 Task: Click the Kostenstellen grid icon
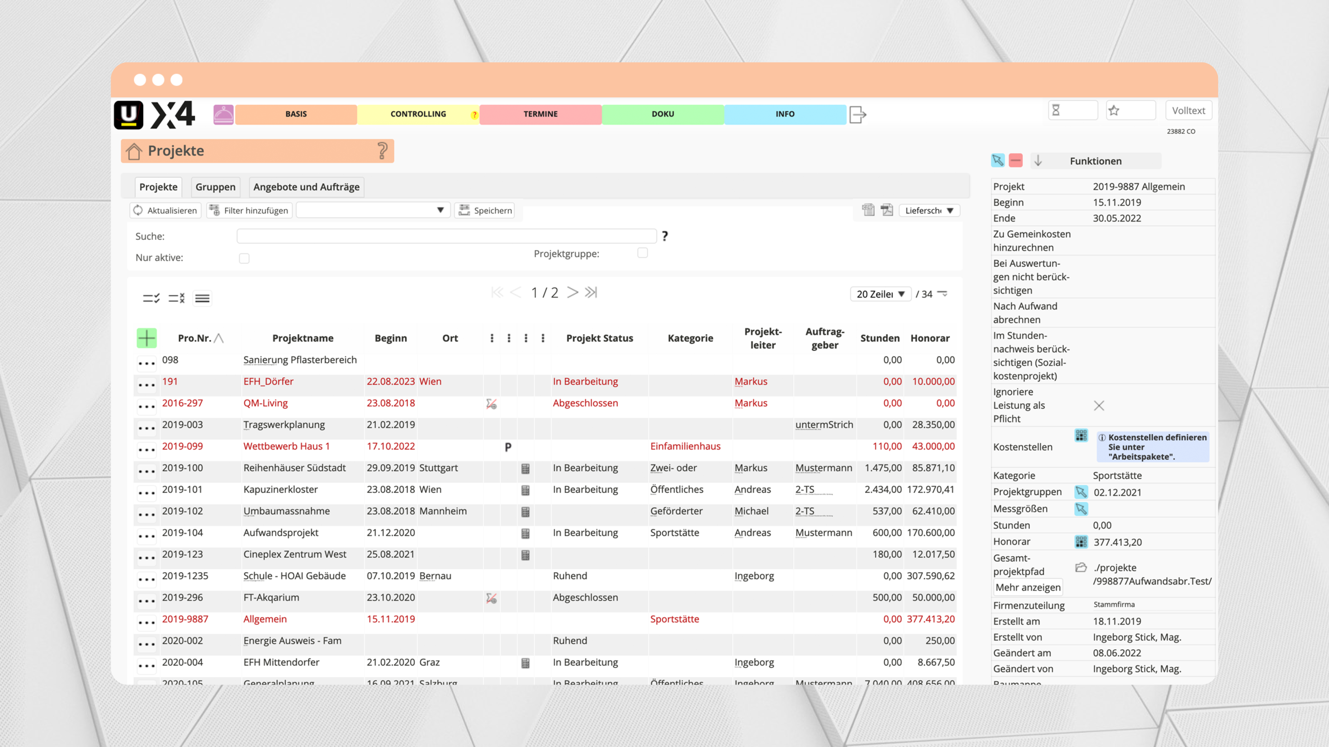click(x=1081, y=436)
